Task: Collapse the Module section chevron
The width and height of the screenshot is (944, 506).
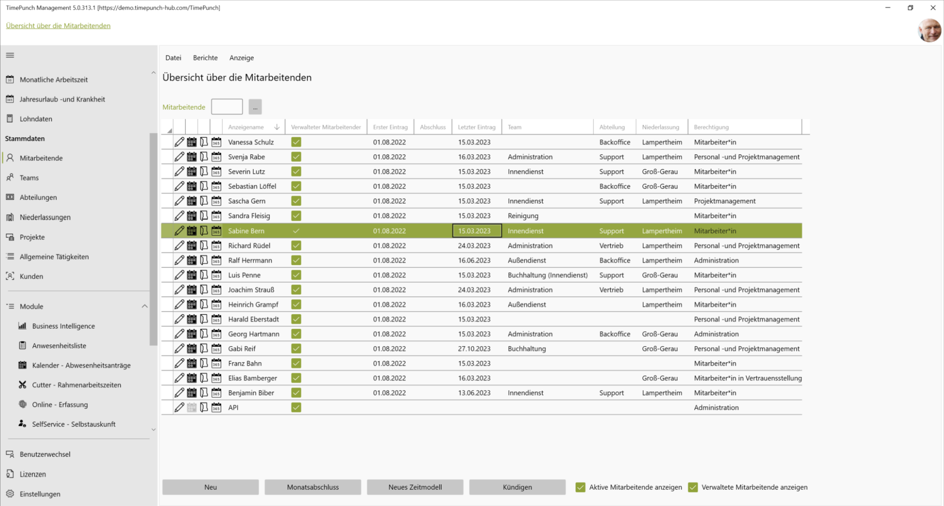Action: pos(144,306)
